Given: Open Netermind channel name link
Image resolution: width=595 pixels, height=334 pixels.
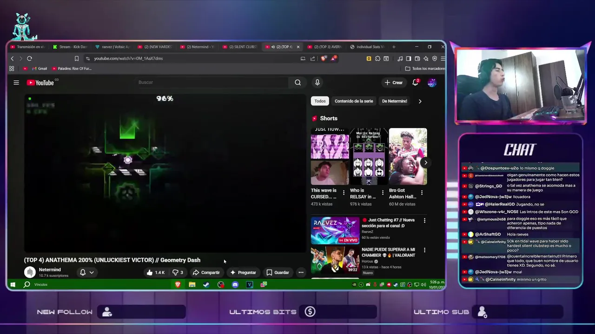Looking at the screenshot, I should (x=50, y=270).
